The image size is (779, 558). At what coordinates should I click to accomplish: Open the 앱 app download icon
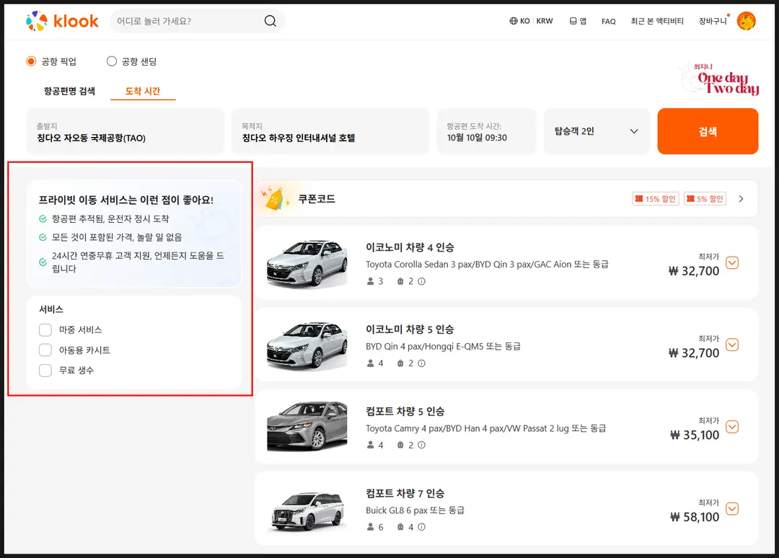[573, 21]
